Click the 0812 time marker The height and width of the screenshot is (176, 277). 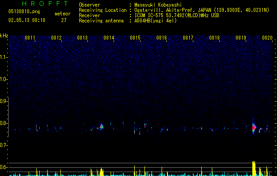(56, 38)
